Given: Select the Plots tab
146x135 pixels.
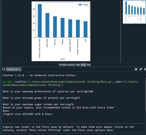Looking at the screenshot, I should pos(83,65).
